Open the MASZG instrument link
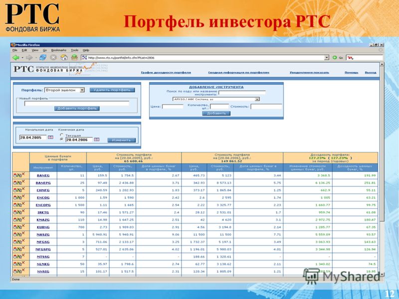 coord(43,235)
